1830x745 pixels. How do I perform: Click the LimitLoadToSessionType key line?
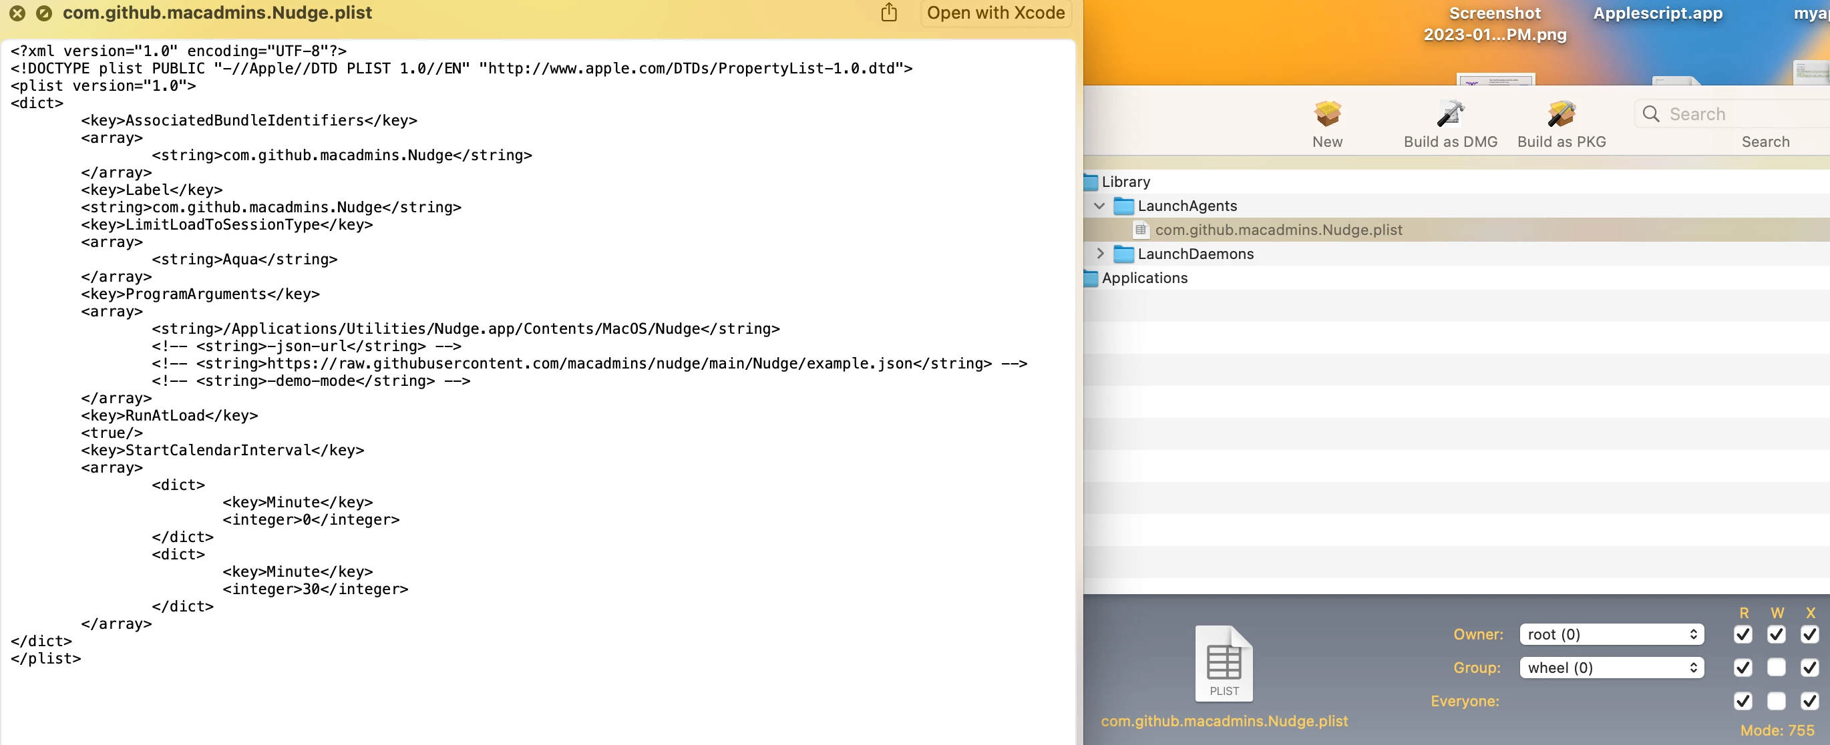[226, 224]
